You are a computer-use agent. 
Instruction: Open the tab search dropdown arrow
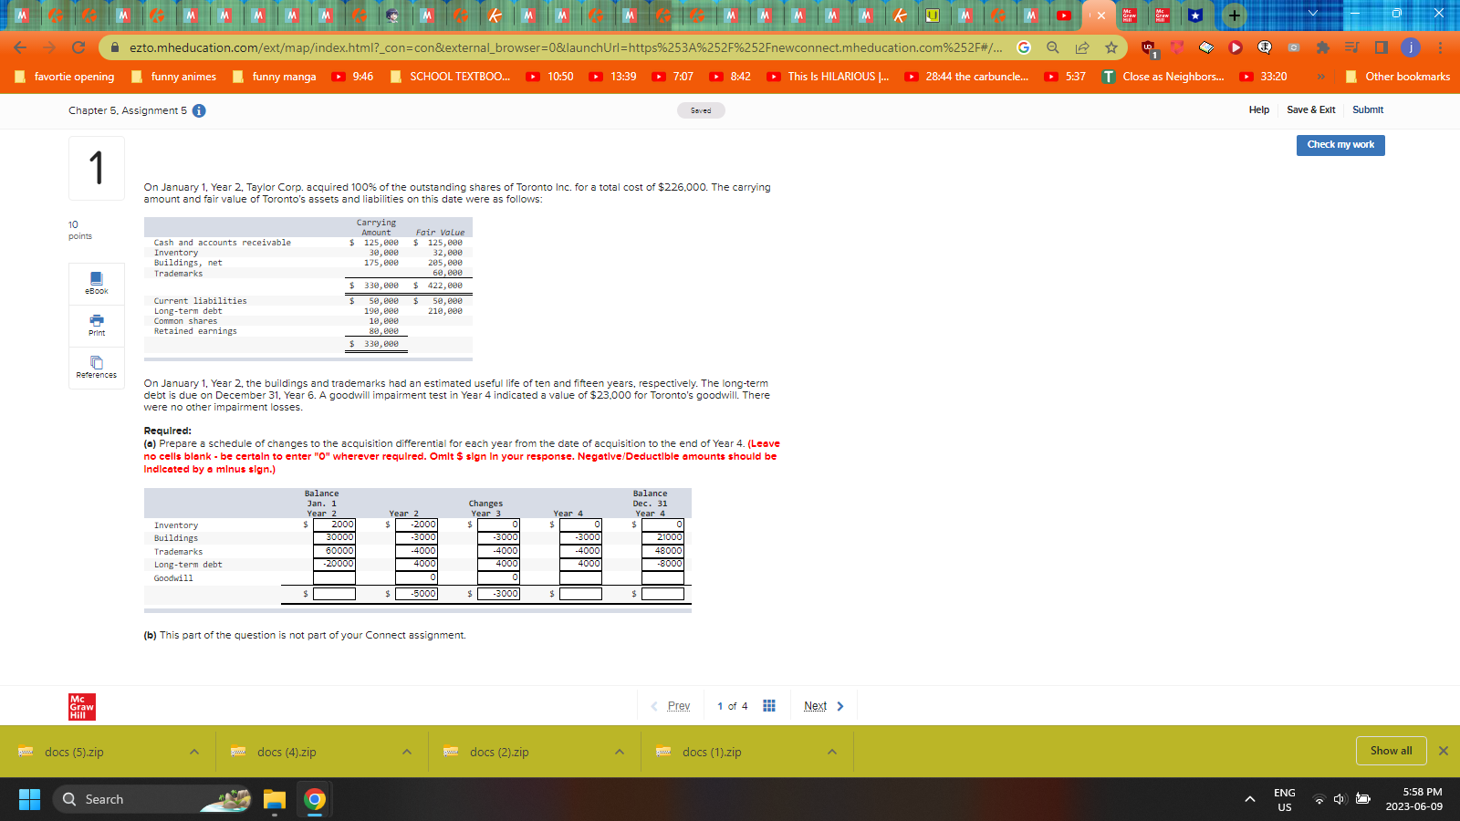[x=1313, y=14]
